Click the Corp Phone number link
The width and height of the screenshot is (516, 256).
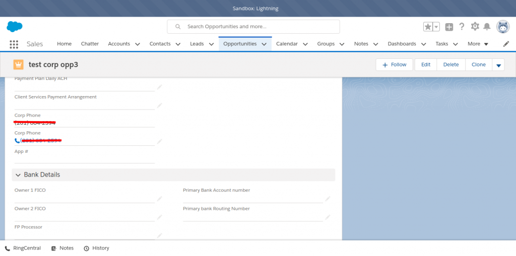pos(41,141)
